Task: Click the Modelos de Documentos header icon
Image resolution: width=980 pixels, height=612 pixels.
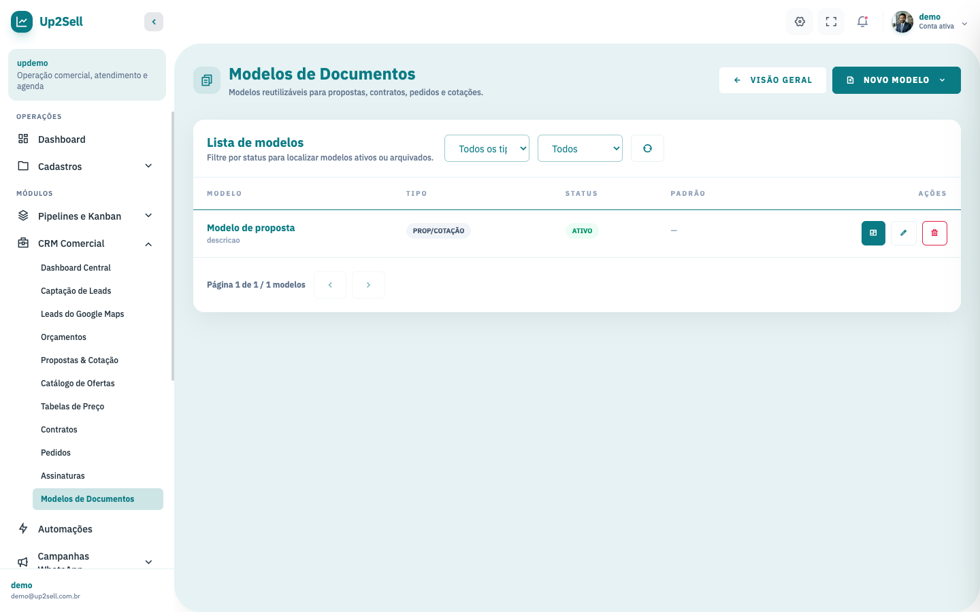Action: (x=207, y=80)
